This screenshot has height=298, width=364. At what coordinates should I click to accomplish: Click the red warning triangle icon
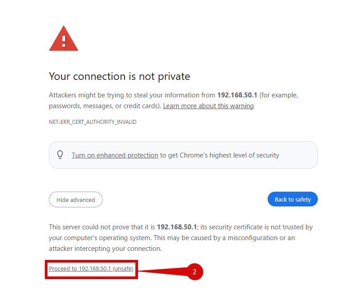click(64, 38)
